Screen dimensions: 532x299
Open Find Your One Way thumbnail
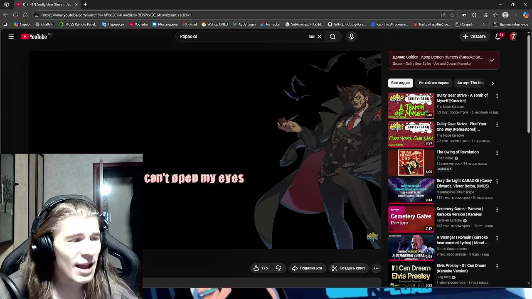tap(411, 134)
